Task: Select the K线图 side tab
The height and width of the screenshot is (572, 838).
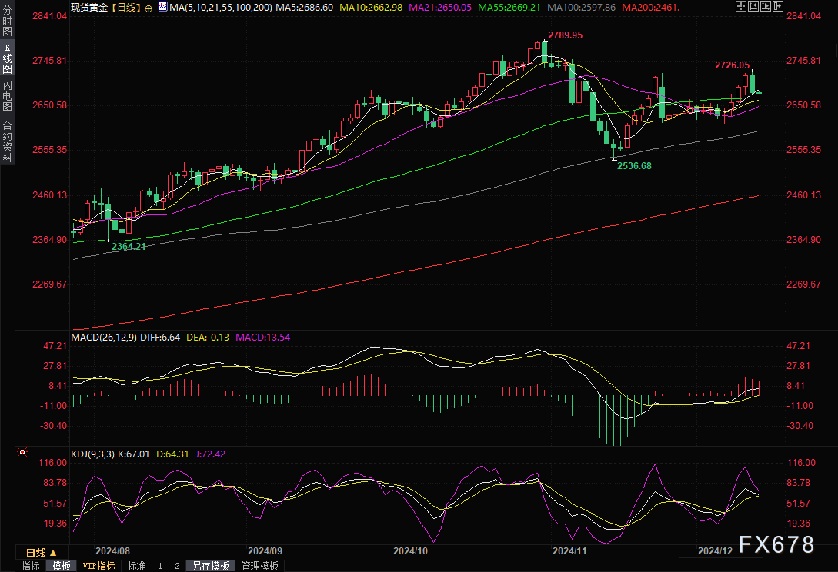Action: coord(8,58)
